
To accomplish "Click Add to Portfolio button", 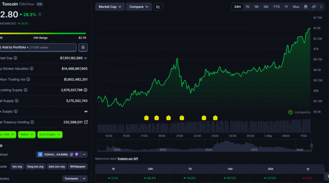I will coord(38,47).
